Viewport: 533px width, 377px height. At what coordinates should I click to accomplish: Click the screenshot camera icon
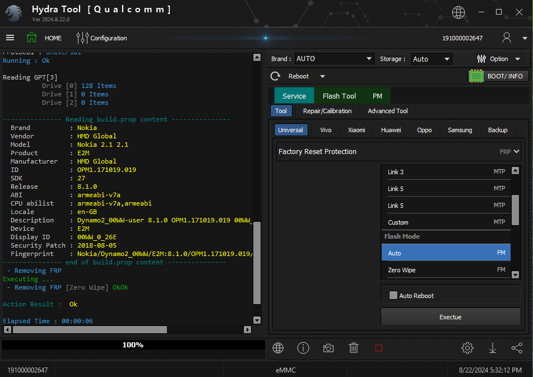[328, 348]
